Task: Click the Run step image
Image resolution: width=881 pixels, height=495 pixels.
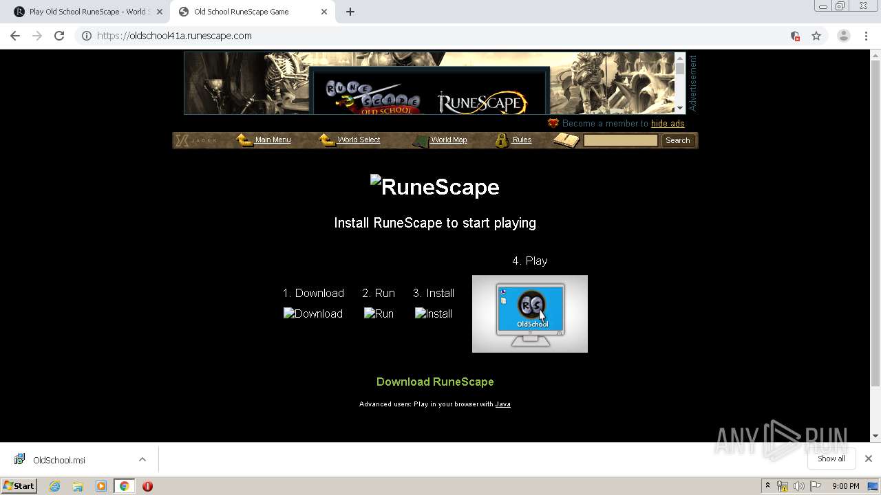Action: coord(379,313)
